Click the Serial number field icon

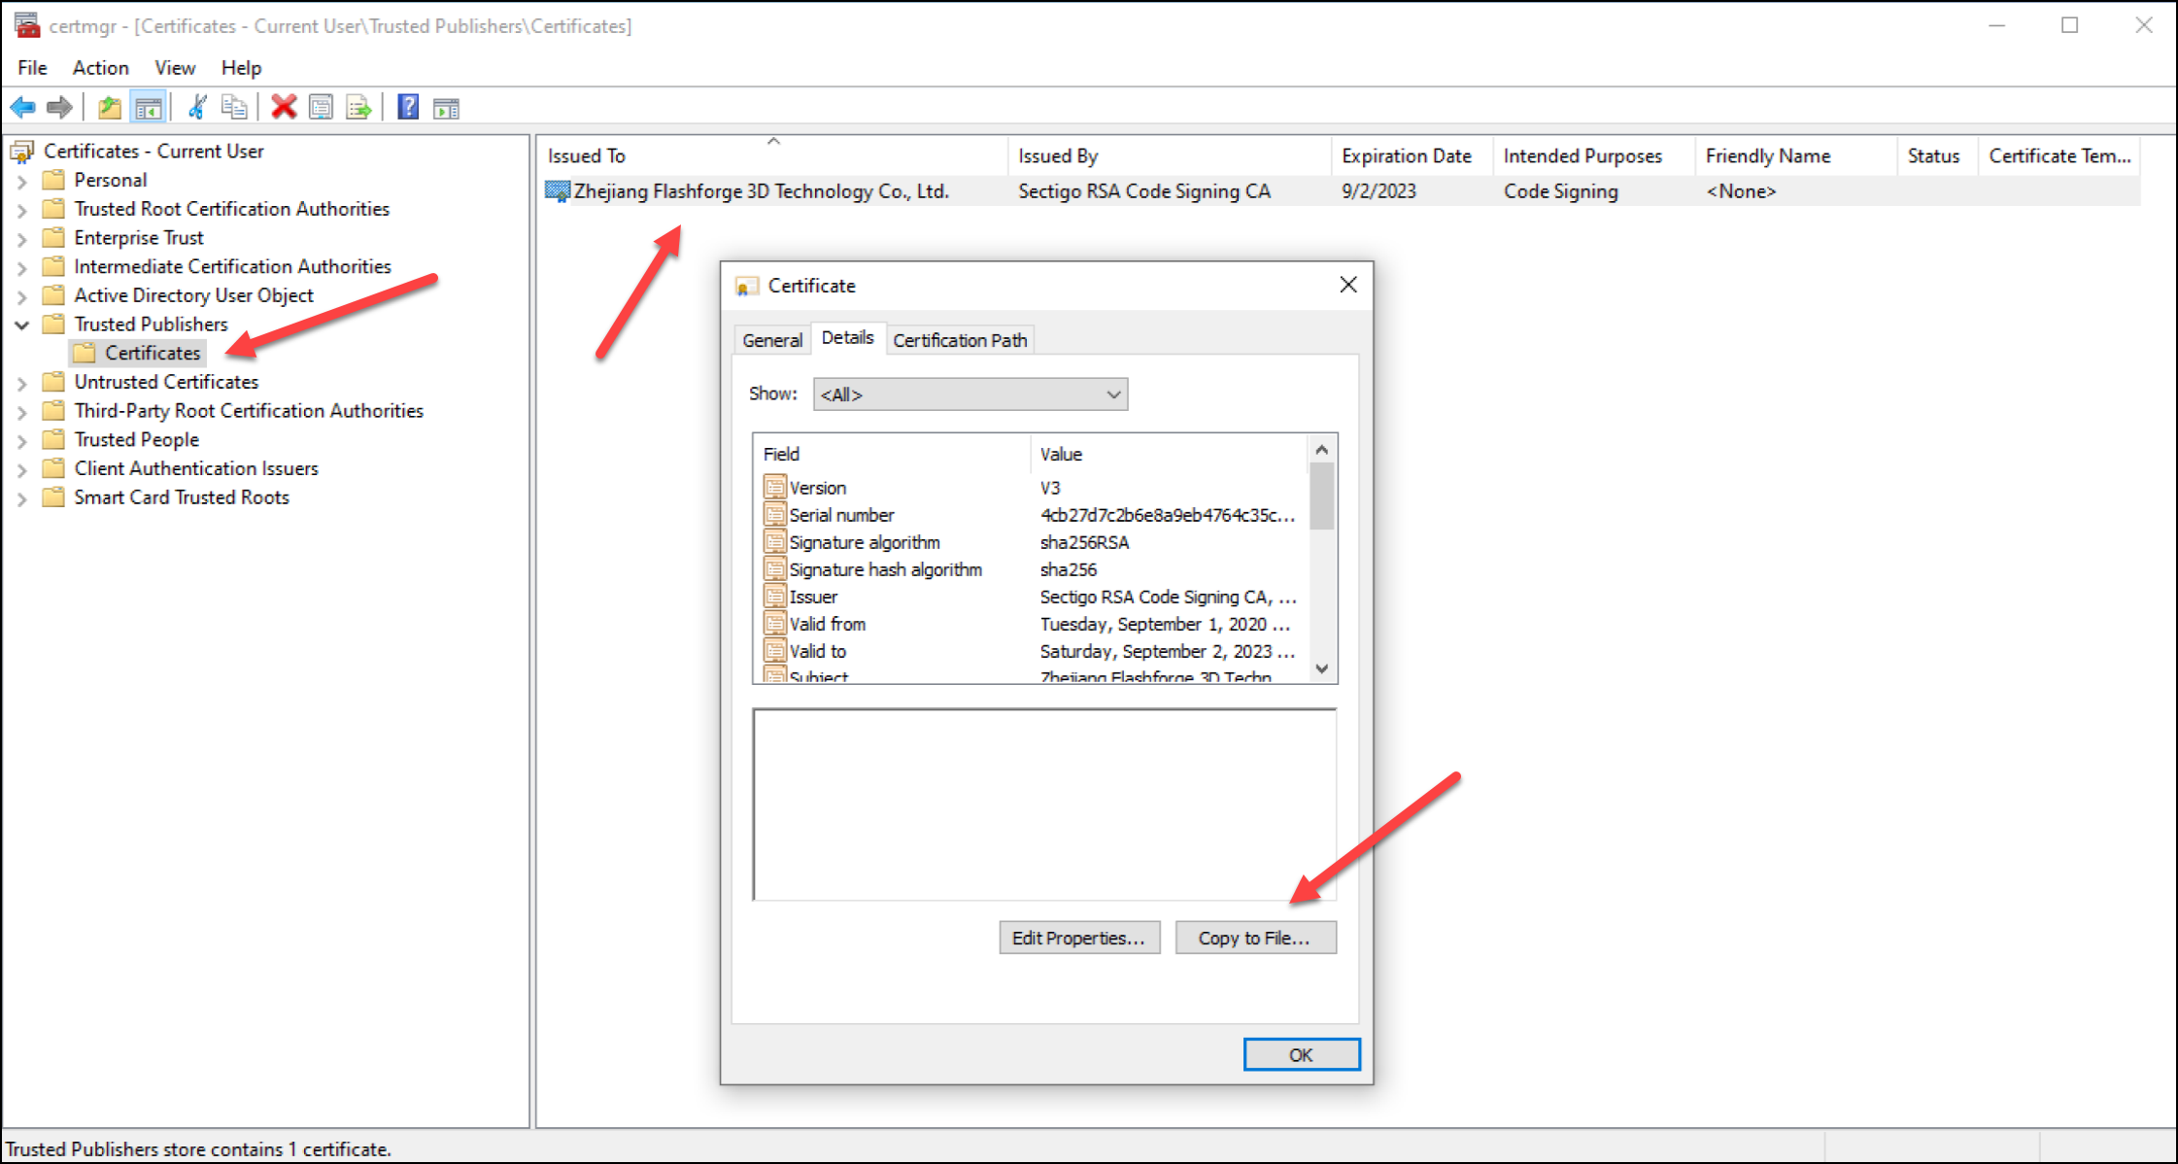(x=774, y=514)
